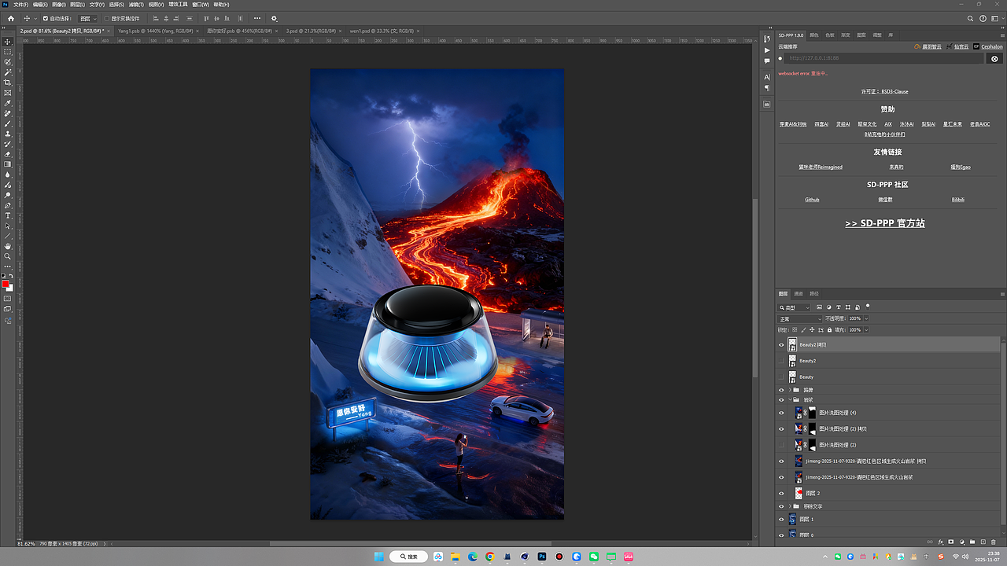
Task: Switch to the Yang1.psb document tab
Action: click(x=157, y=30)
